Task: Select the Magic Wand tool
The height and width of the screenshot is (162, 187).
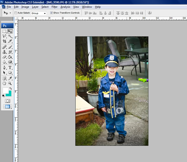Action: point(10,36)
